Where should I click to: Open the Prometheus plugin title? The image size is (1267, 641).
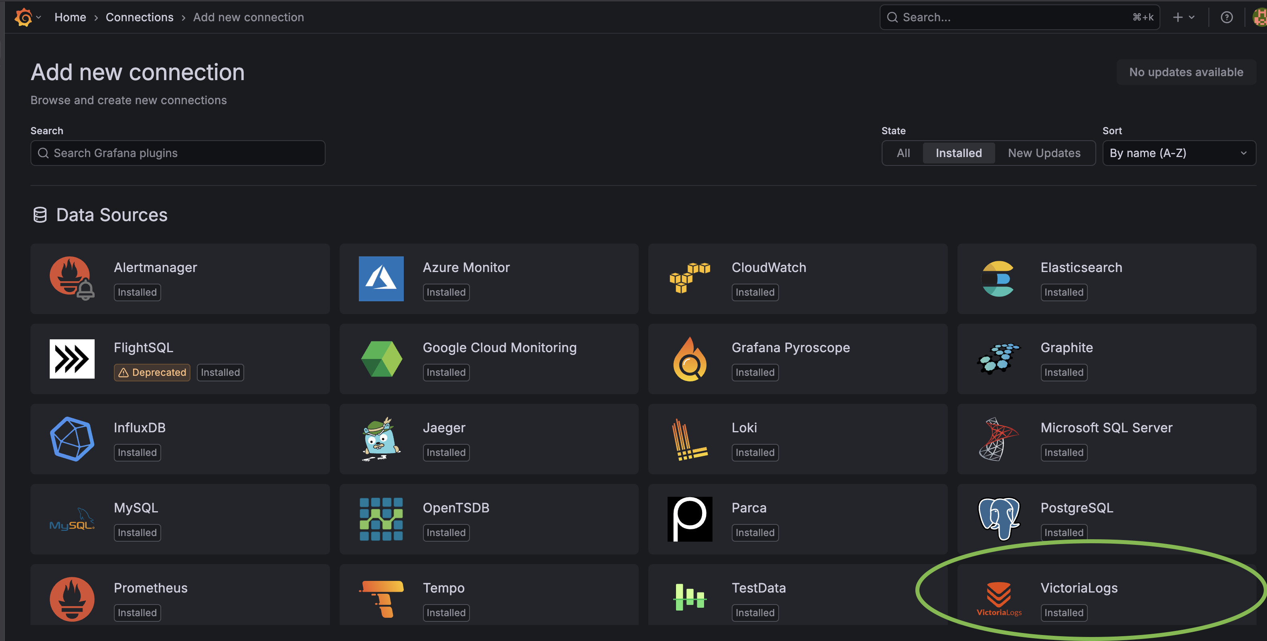[x=150, y=587]
